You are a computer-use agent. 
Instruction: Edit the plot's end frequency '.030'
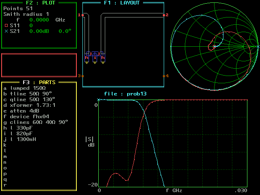tap(241, 191)
